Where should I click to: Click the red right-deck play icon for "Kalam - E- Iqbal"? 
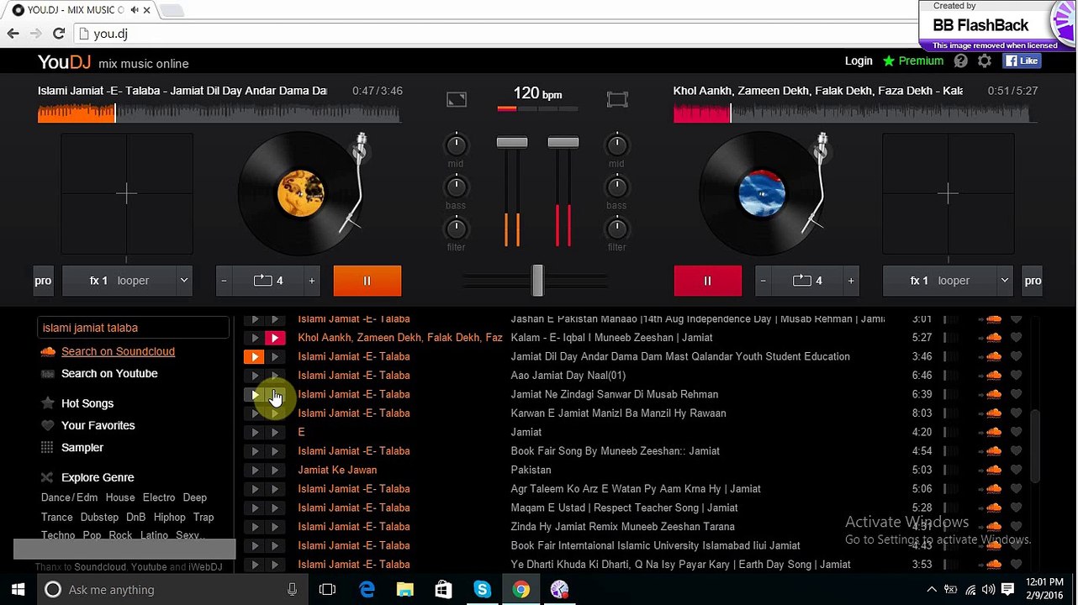pyautogui.click(x=274, y=338)
